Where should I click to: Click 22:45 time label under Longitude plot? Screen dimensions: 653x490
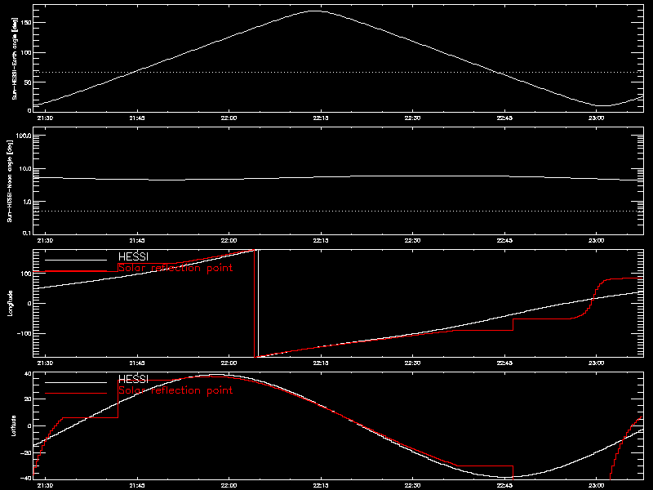click(x=504, y=363)
